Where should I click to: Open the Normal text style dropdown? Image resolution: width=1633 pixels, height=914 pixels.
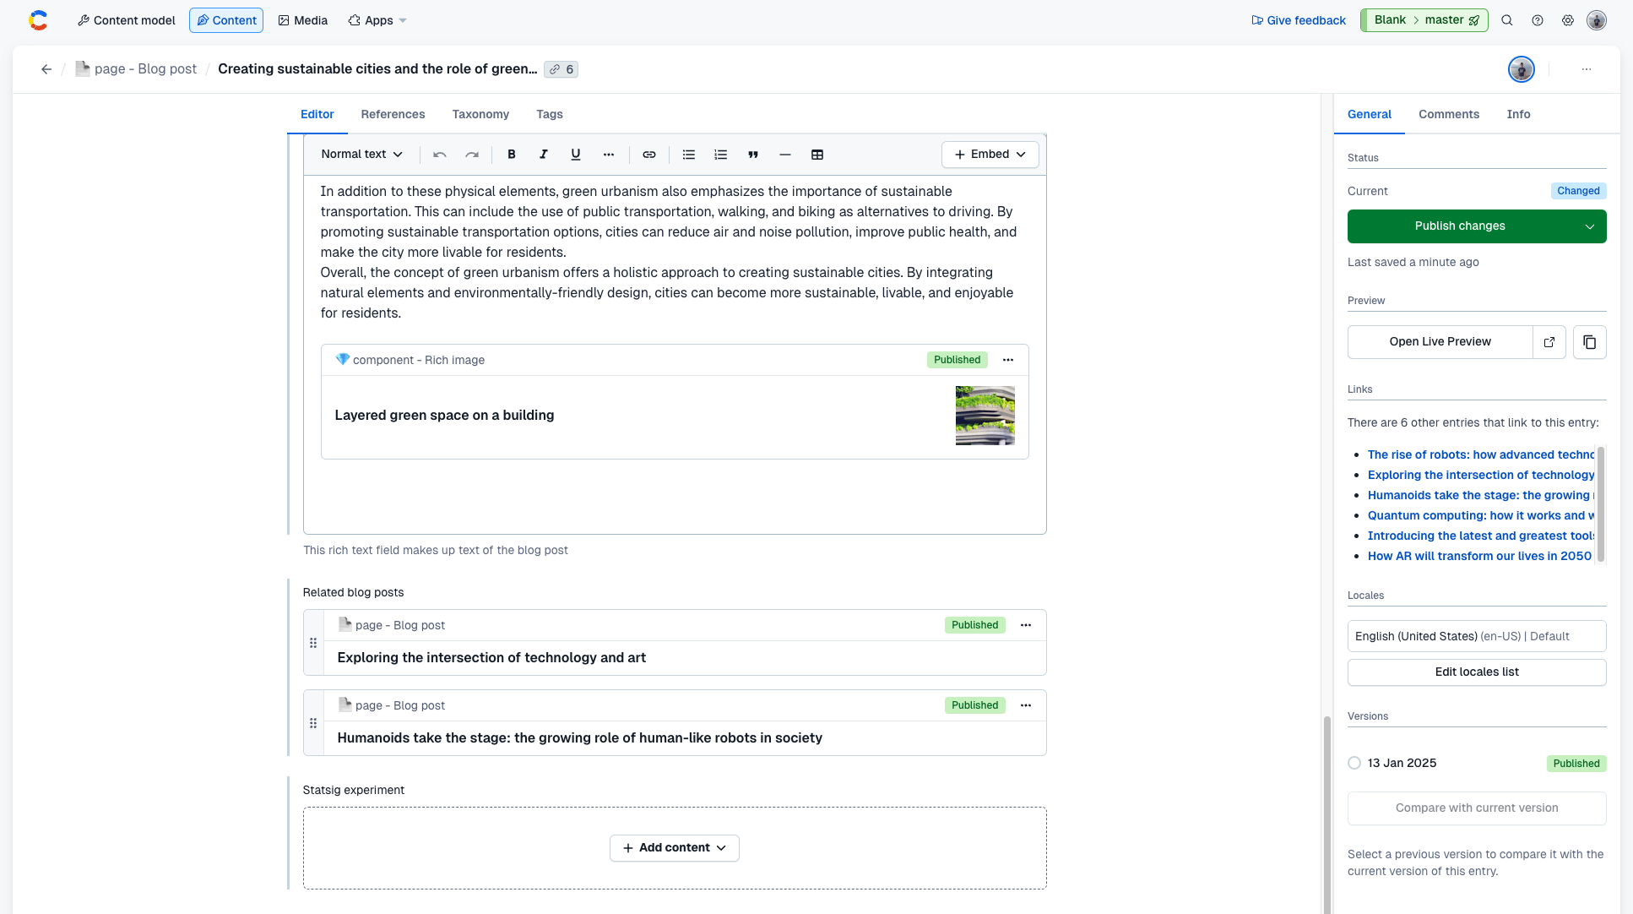tap(361, 155)
